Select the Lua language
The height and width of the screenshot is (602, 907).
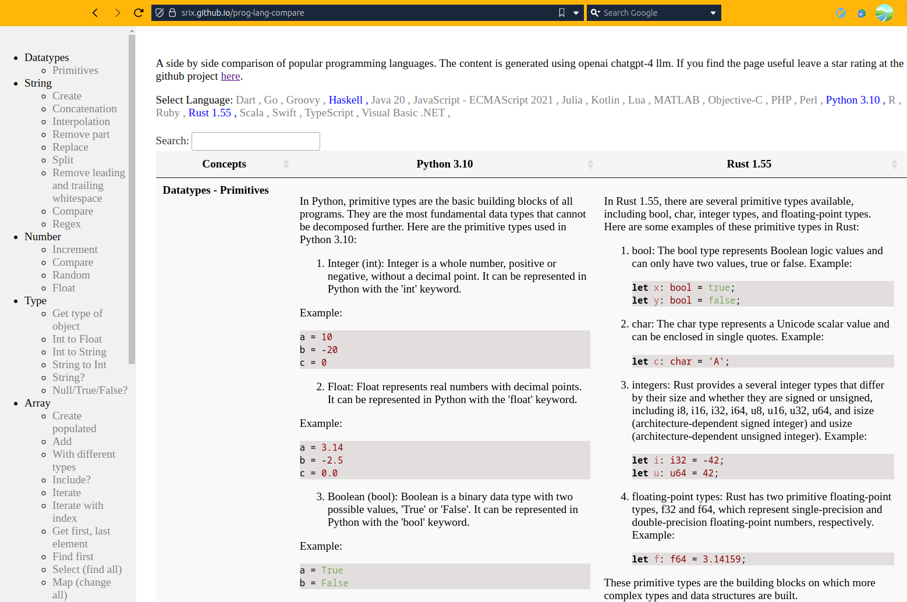point(637,100)
